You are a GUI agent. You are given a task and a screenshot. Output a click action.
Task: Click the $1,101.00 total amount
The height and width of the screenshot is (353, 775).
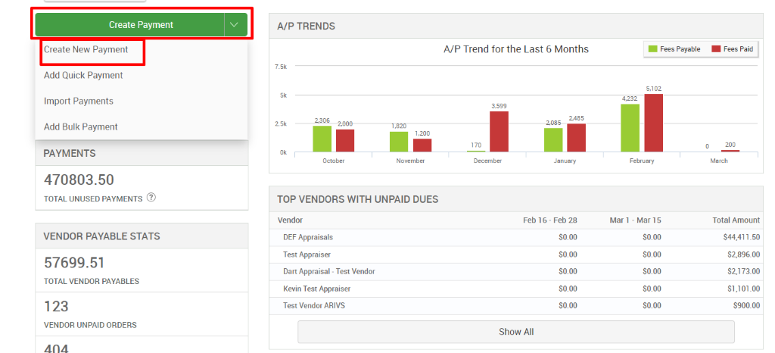(x=743, y=289)
